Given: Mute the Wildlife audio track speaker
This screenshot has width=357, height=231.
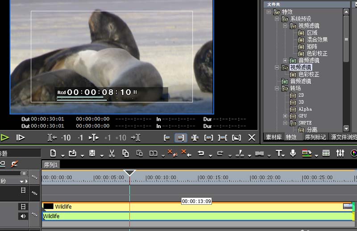Looking at the screenshot, I should click(x=23, y=216).
